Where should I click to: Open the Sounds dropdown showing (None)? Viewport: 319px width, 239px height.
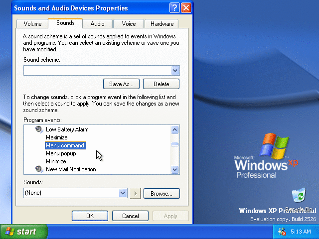[x=123, y=193]
